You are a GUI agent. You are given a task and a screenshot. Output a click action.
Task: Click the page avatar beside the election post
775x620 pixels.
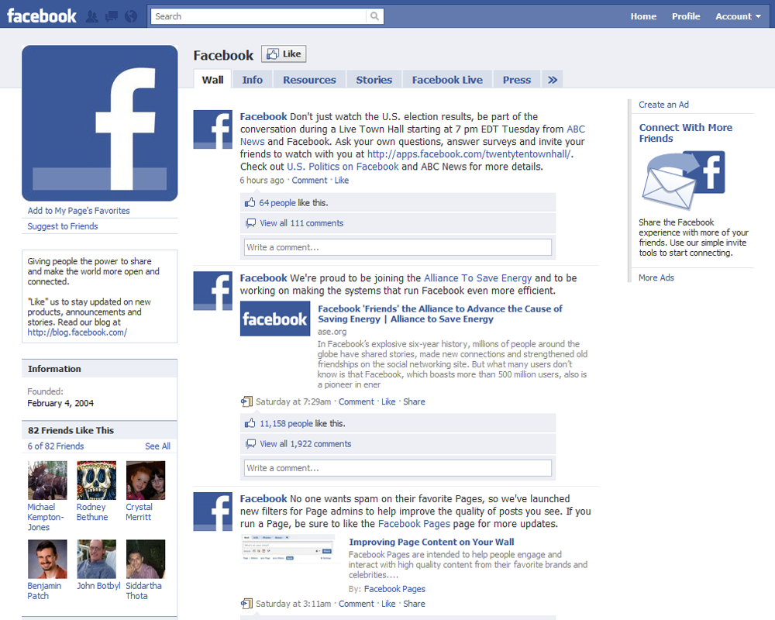coord(212,129)
